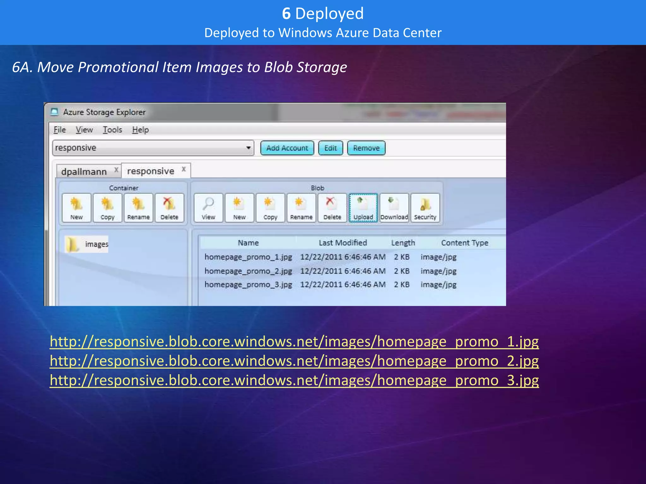Image resolution: width=646 pixels, height=484 pixels.
Task: Select the images container folder
Action: [87, 244]
